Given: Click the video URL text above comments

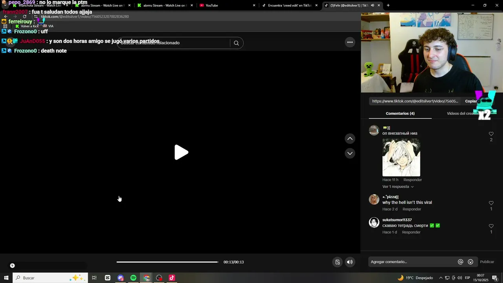Looking at the screenshot, I should (x=415, y=101).
